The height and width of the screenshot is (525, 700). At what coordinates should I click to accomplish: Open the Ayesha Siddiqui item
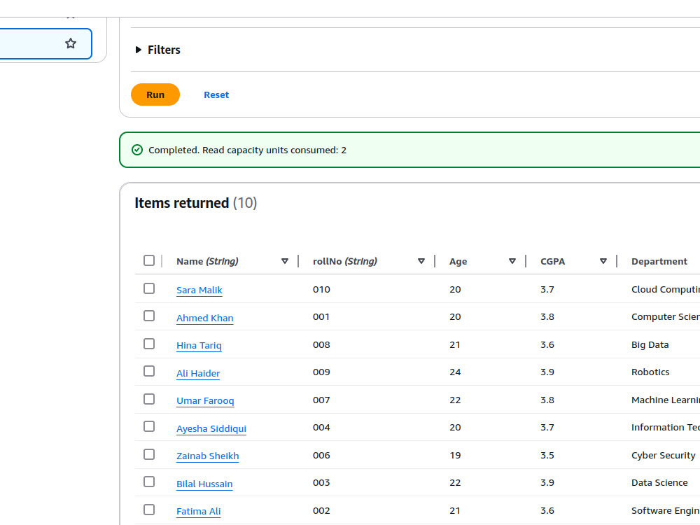tap(211, 428)
